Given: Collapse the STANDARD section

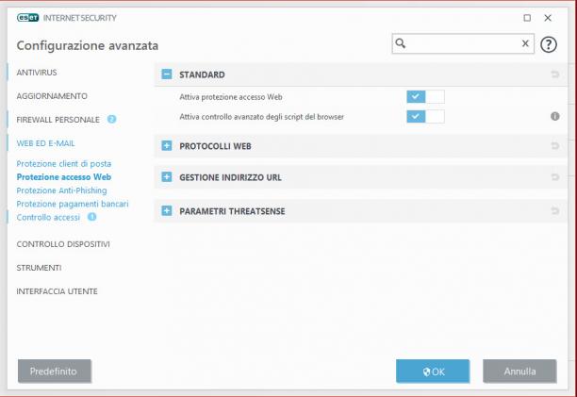Looking at the screenshot, I should (167, 74).
